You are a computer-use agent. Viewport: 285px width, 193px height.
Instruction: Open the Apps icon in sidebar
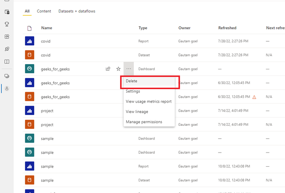pyautogui.click(x=7, y=37)
